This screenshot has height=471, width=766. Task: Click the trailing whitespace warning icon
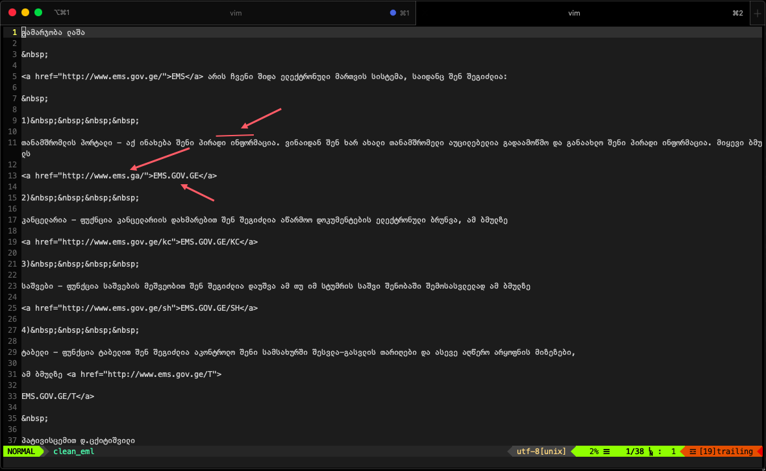click(693, 452)
